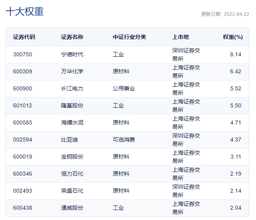The width and height of the screenshot is (256, 220).
Task: Select stock code 600346
Action: click(23, 174)
